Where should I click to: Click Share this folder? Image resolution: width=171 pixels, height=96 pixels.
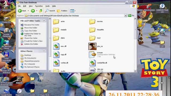31,38
